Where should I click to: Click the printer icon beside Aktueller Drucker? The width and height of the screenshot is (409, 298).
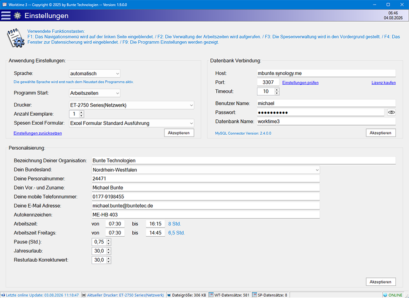tap(84, 295)
